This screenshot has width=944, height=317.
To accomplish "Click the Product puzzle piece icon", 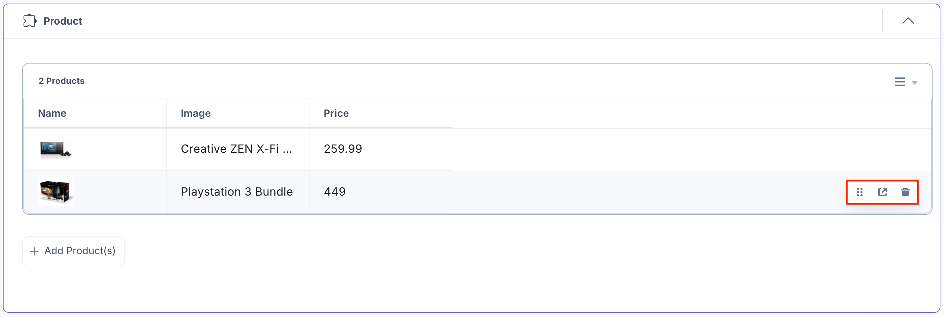I will (30, 21).
